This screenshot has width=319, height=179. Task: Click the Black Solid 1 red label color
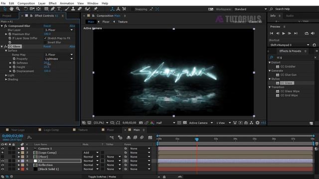point(22,169)
